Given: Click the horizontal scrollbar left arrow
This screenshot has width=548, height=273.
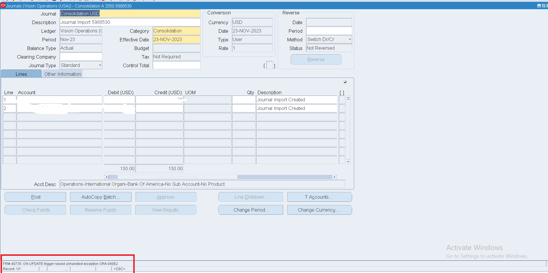Looking at the screenshot, I should (106, 177).
